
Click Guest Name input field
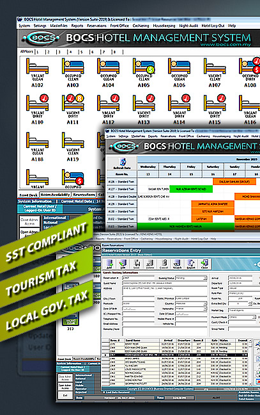(165, 283)
